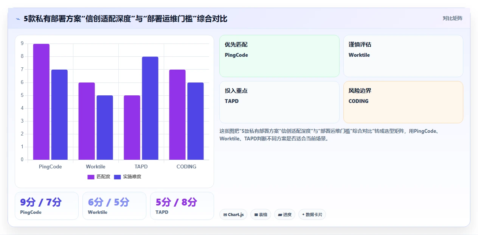This screenshot has height=235, width=478.
Task: Click the PingCode purple 匹配度 bar
Action: (x=41, y=102)
